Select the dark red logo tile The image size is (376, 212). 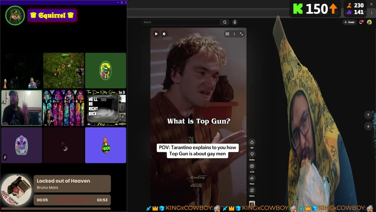point(63,145)
